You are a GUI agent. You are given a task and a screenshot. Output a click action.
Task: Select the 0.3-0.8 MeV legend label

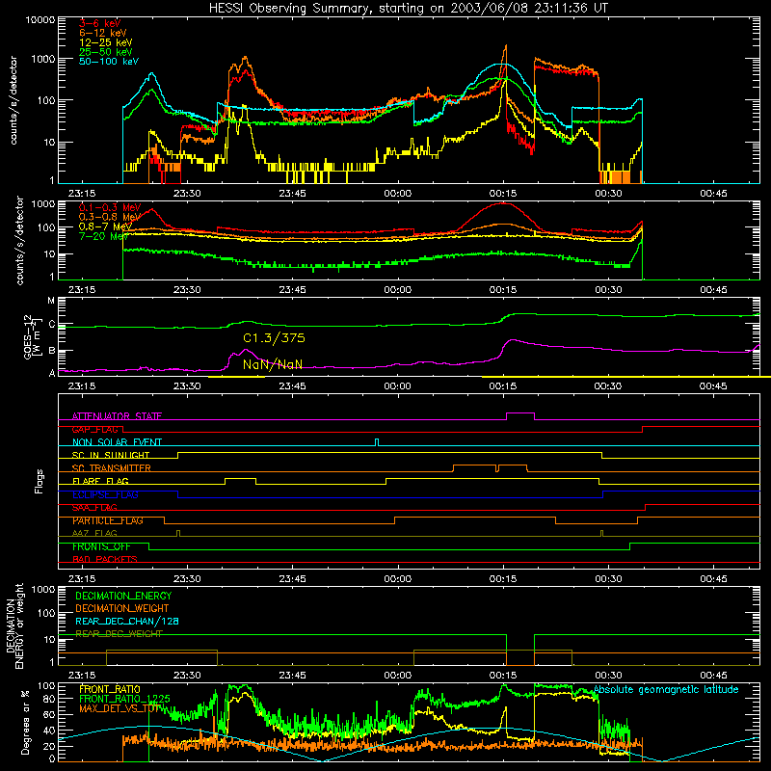(109, 217)
